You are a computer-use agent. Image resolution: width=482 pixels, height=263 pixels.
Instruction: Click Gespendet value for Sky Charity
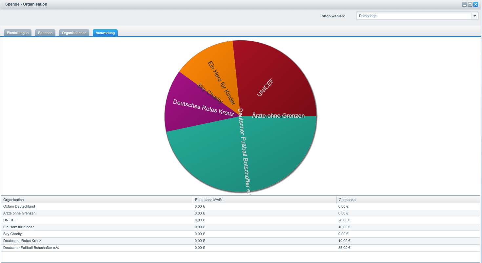[x=343, y=234]
